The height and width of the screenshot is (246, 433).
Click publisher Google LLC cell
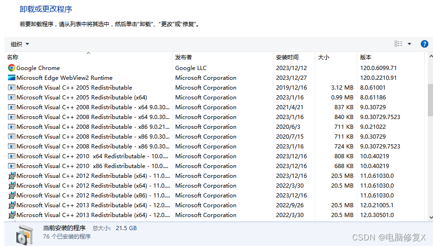pos(191,68)
